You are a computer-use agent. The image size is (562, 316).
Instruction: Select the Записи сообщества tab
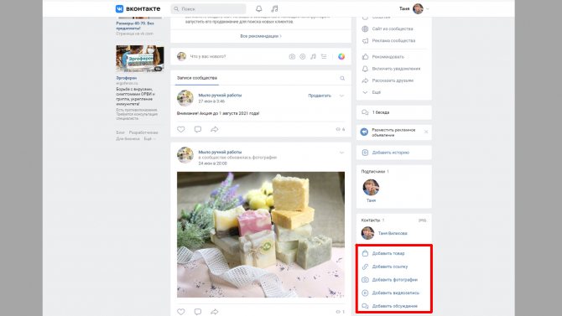(x=197, y=78)
